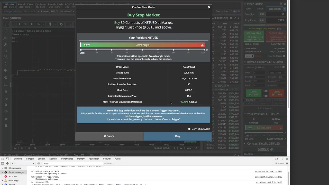
Task: Toggle DevTools device toolbar icon
Action: pos(7,159)
